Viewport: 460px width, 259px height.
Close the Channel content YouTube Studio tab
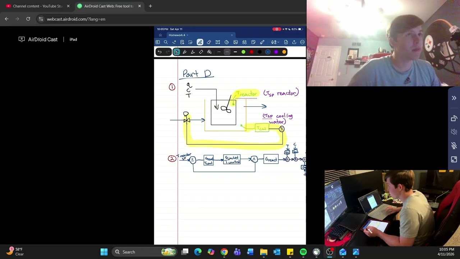tap(68, 6)
